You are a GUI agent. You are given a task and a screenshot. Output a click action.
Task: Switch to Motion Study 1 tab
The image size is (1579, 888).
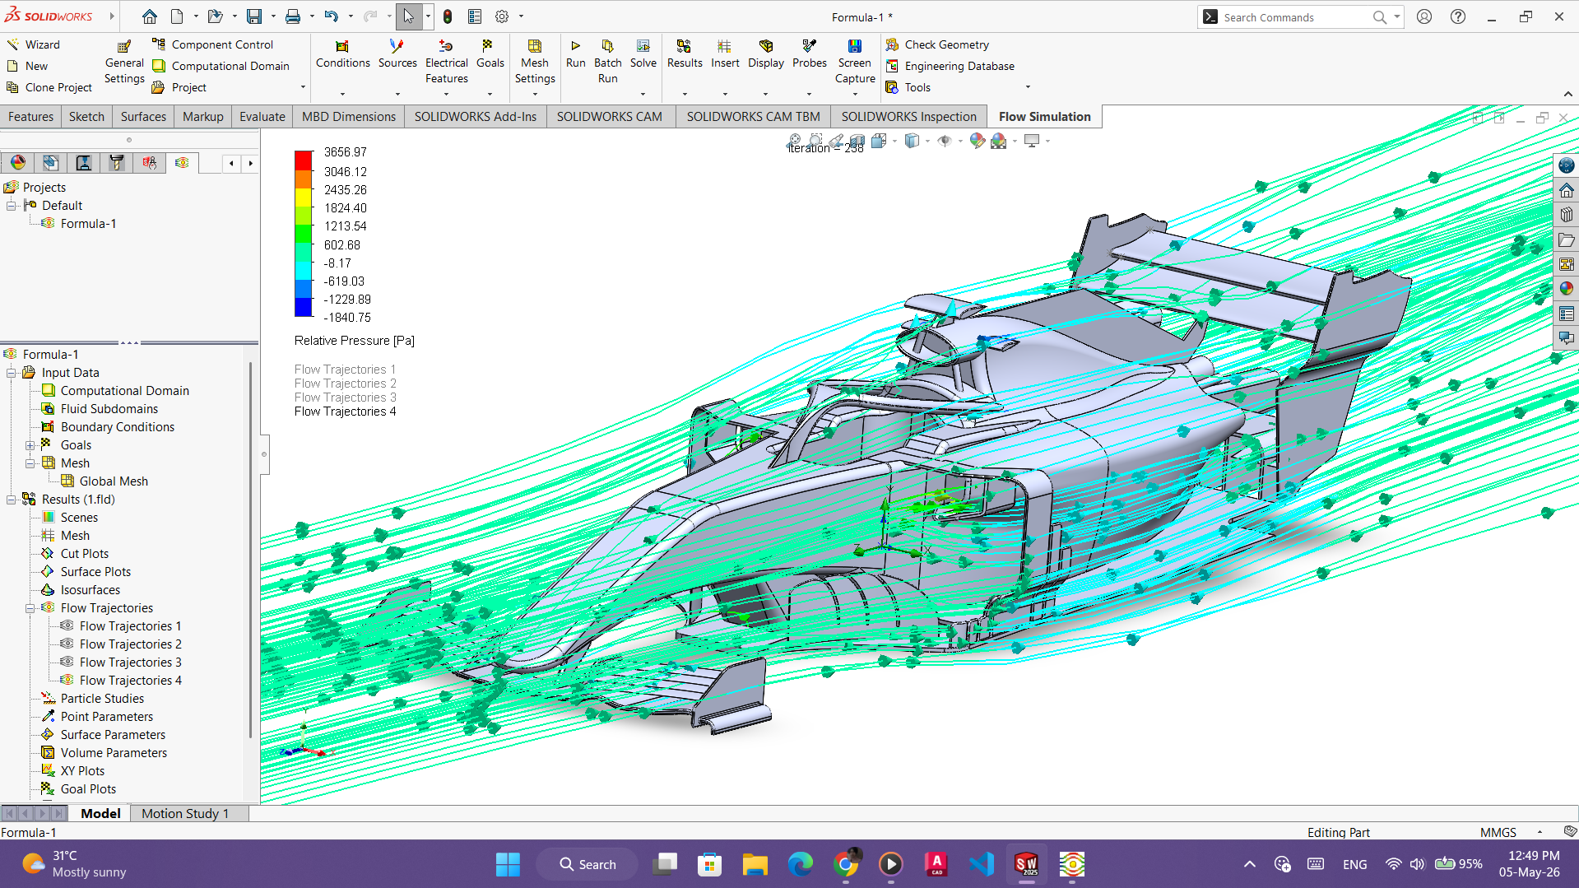[185, 813]
